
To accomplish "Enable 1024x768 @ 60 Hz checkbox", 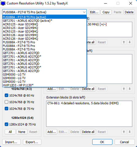I will click(x=6, y=96).
